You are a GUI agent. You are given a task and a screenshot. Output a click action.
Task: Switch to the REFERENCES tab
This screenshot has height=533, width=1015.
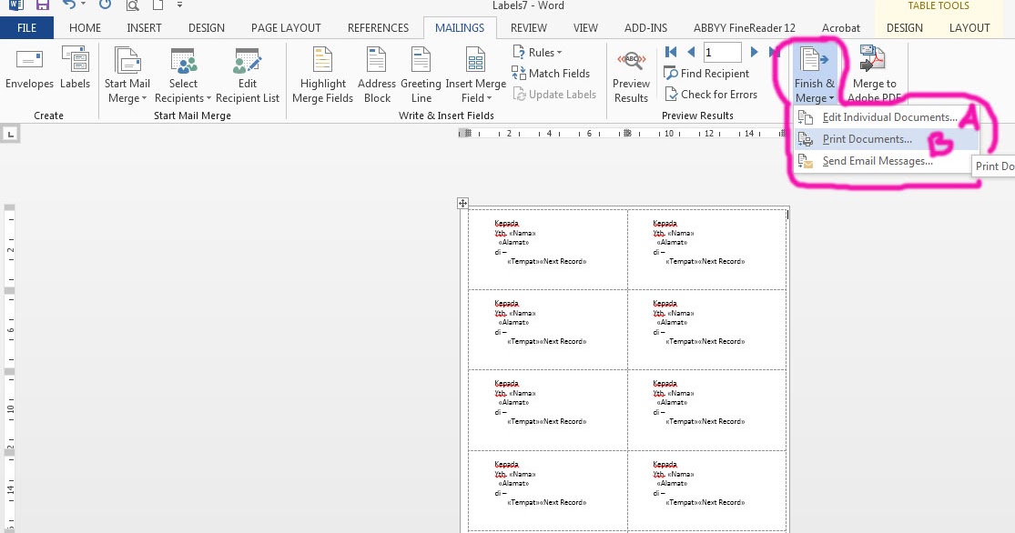[x=378, y=28]
